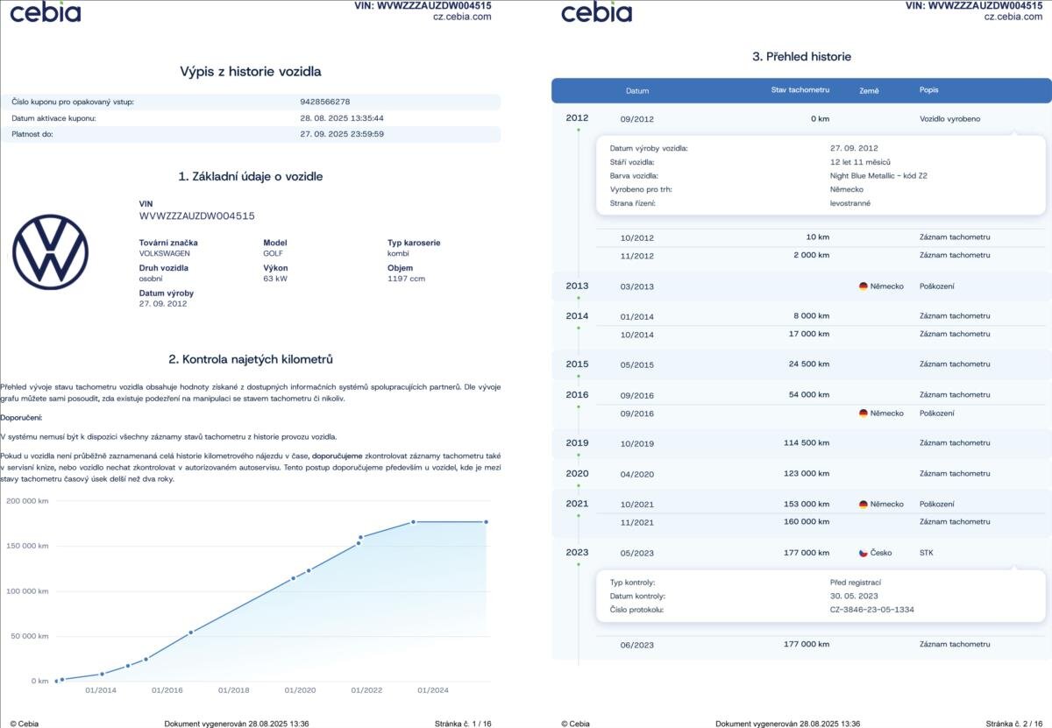Image resolution: width=1052 pixels, height=728 pixels.
Task: Click the protocol number CZ-3846-23-05-1334
Action: 871,609
